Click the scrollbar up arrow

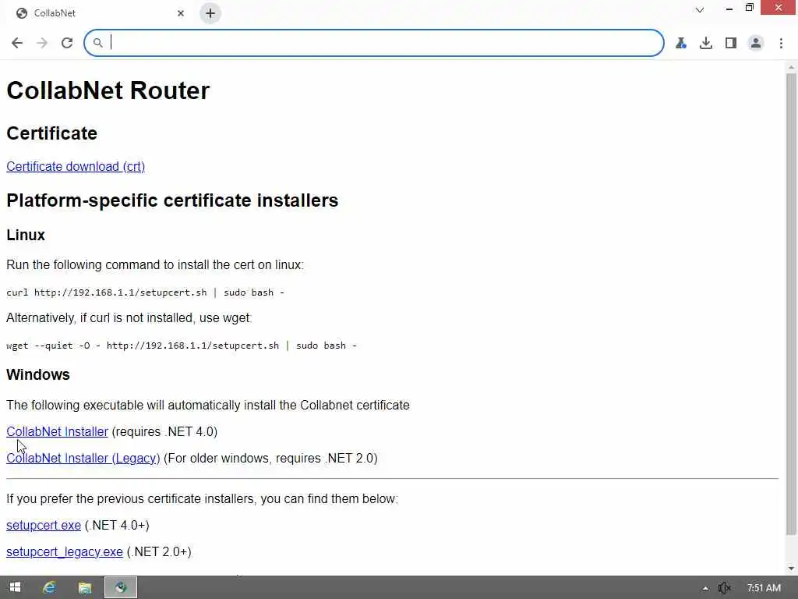click(791, 67)
